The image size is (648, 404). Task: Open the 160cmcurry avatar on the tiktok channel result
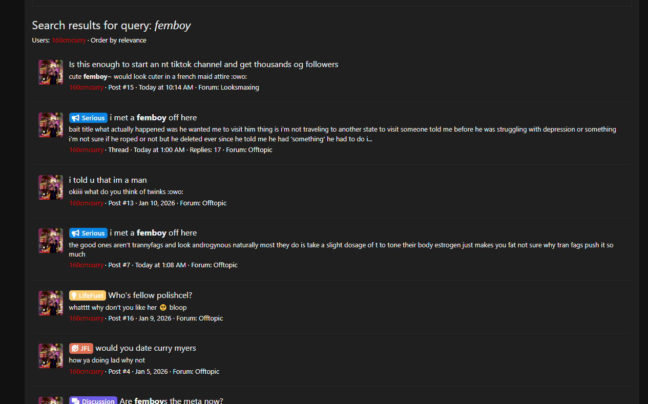pyautogui.click(x=51, y=72)
